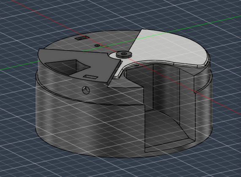Image resolution: width=241 pixels, height=177 pixels.
Task: Select the small circular hole on the top face
Action: coord(97,46)
